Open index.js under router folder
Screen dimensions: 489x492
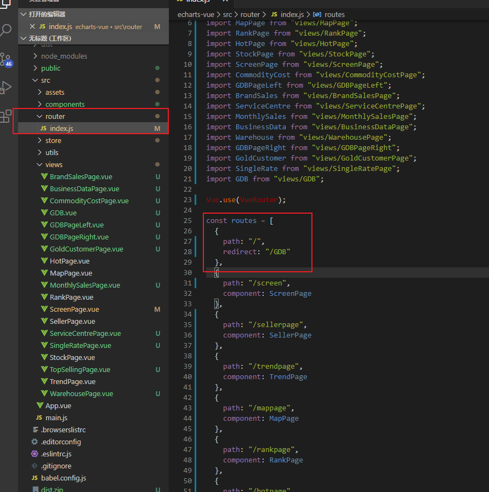pyautogui.click(x=93, y=128)
